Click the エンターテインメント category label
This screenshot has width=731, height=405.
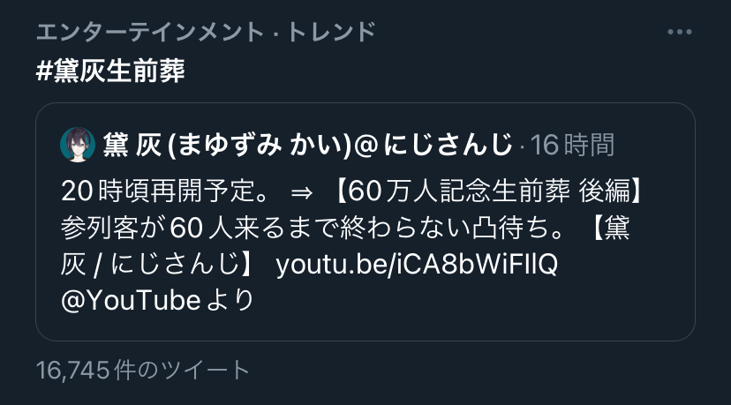pyautogui.click(x=151, y=32)
